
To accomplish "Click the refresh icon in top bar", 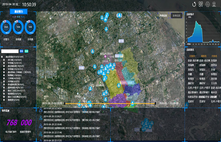I will [194, 4].
